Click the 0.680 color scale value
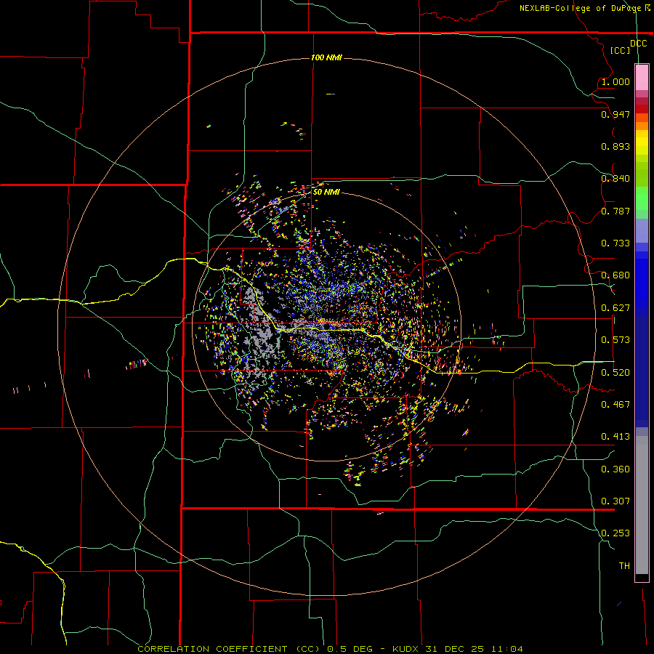This screenshot has height=654, width=654. tap(615, 275)
